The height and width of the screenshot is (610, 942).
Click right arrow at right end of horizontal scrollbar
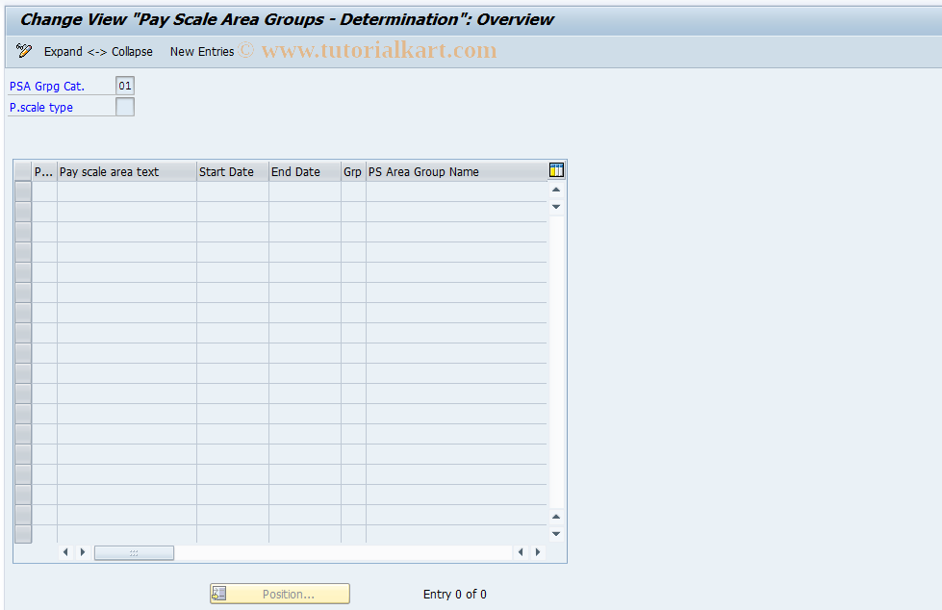[538, 552]
